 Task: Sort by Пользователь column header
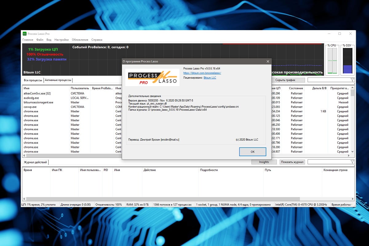[x=80, y=88]
